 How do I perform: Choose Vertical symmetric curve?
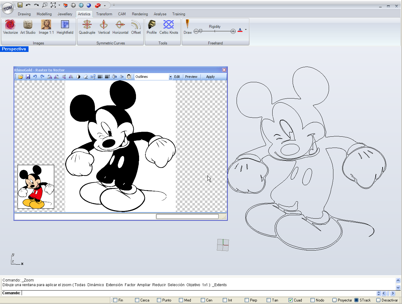[104, 27]
